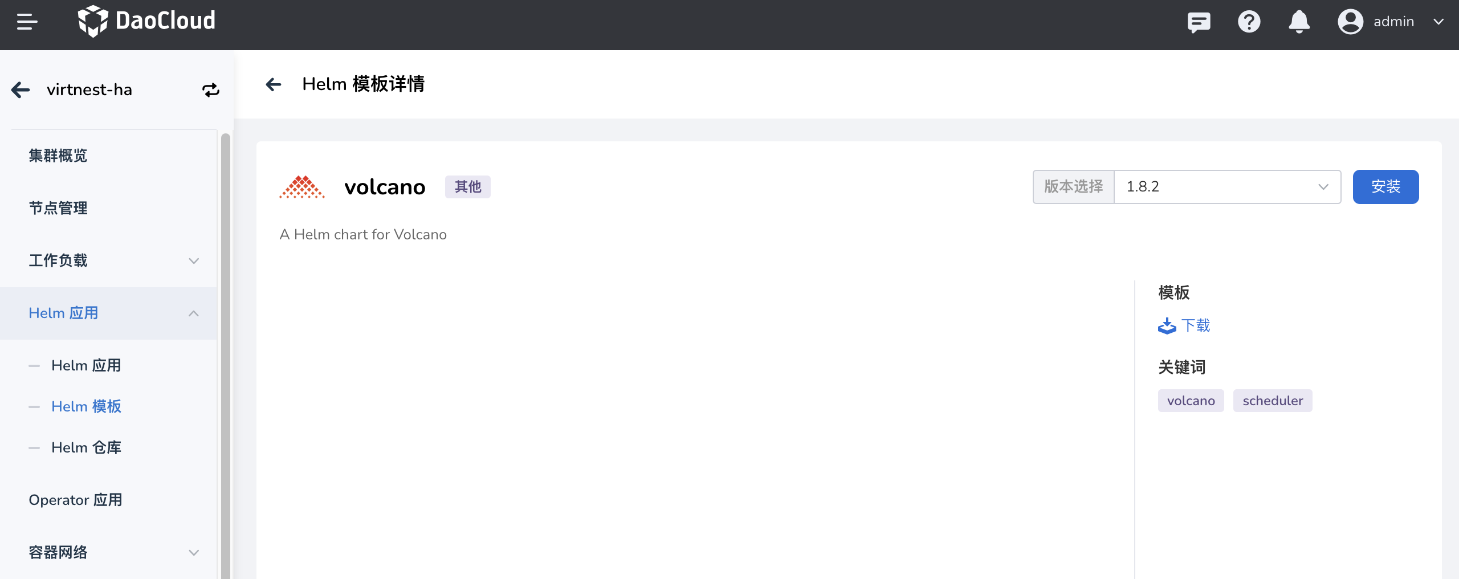
Task: Select Helm 仓库 in the sidebar
Action: (86, 448)
